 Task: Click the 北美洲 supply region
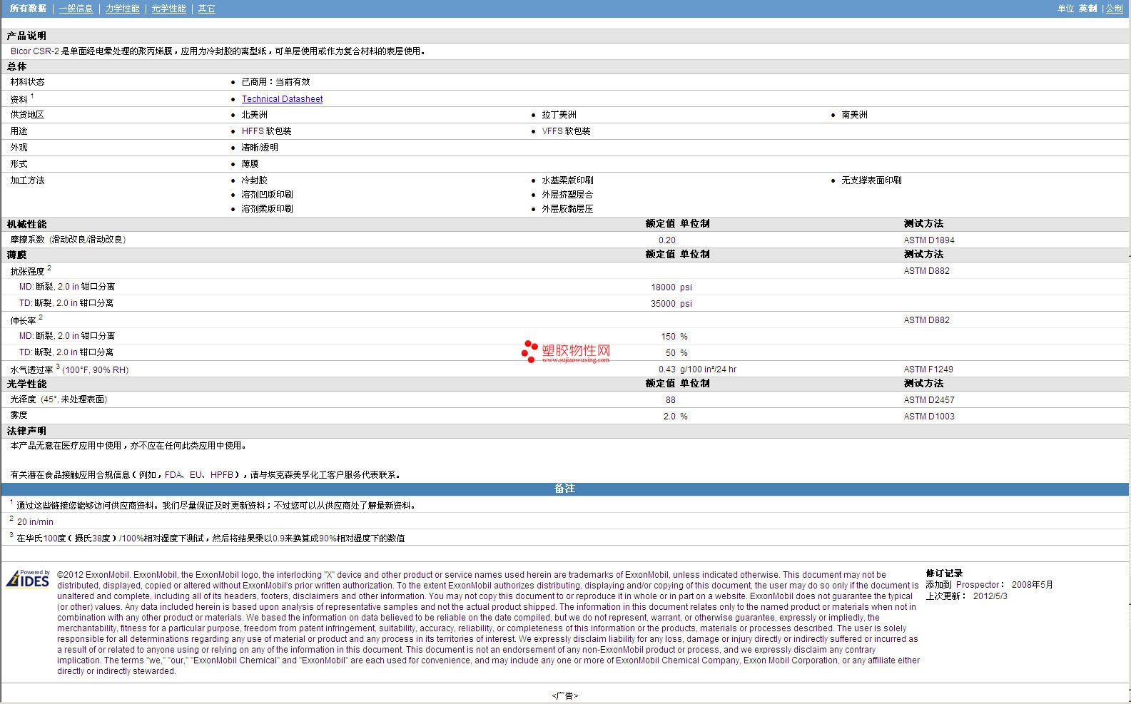(254, 115)
